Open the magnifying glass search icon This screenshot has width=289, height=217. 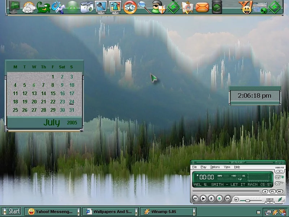(x=144, y=7)
